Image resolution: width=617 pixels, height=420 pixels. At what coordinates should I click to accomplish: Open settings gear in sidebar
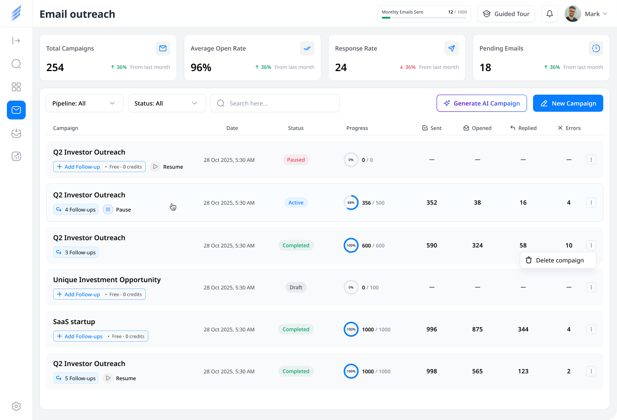coord(16,406)
